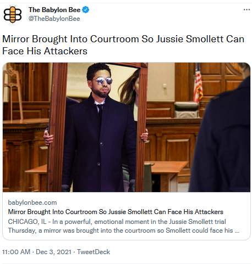Click the Dec 3, 2021 date

(53, 252)
